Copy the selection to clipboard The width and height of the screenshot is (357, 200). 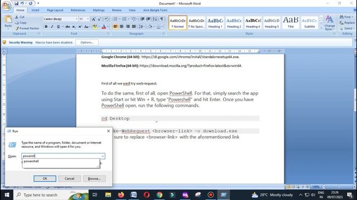(x=21, y=23)
